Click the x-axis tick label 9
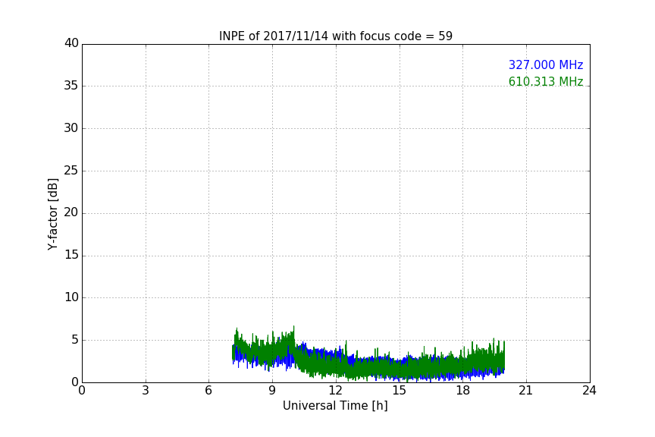Screen dimensions: 655x437 272,391
